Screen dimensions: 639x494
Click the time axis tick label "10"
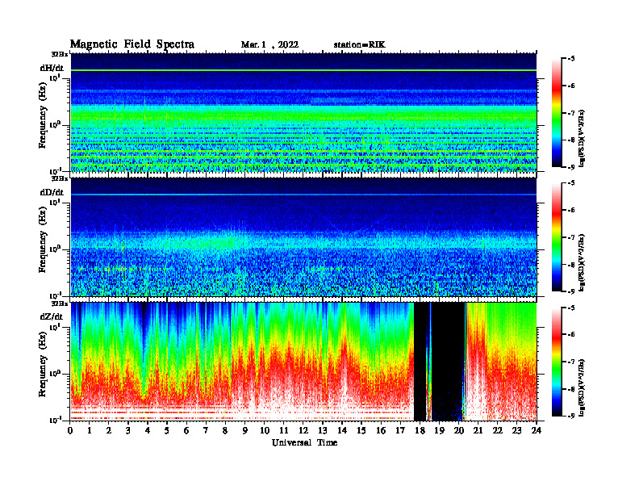(265, 430)
